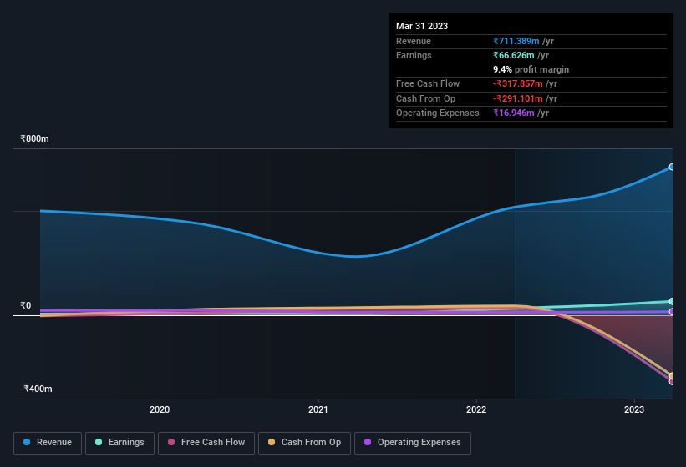Image resolution: width=686 pixels, height=467 pixels.
Task: Click the 2021 x-axis label
Action: pyautogui.click(x=318, y=409)
